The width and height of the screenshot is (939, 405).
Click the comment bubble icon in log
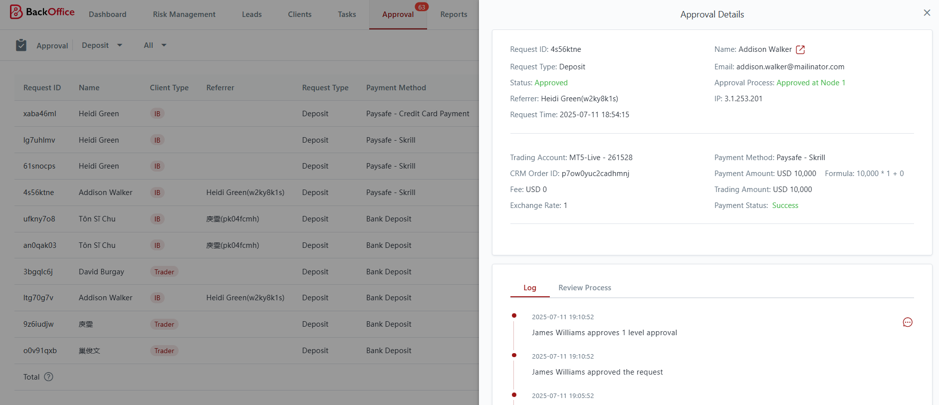click(x=907, y=322)
